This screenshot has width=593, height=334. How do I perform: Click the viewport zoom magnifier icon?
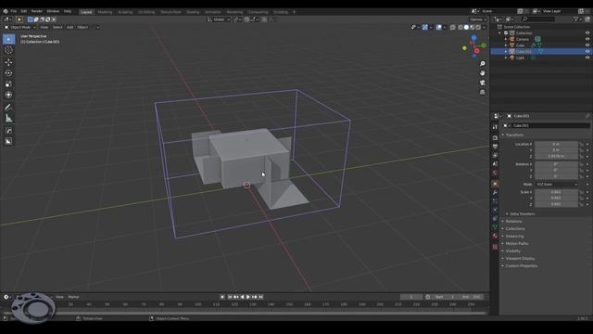482,64
